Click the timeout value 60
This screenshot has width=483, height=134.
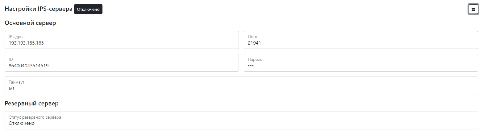11,89
